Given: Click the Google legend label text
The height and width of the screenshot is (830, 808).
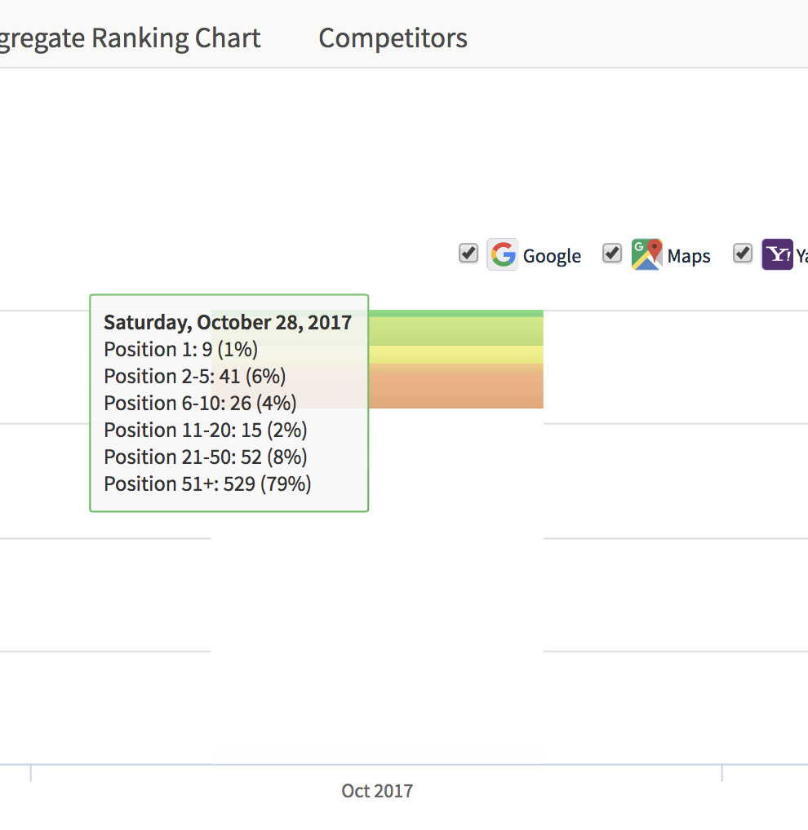Looking at the screenshot, I should click(552, 256).
